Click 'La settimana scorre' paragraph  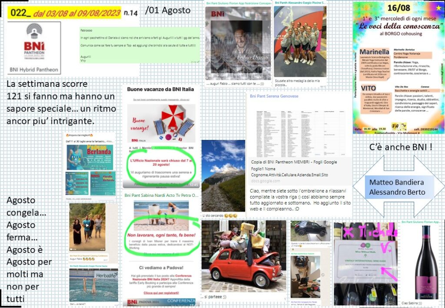[x=61, y=103]
